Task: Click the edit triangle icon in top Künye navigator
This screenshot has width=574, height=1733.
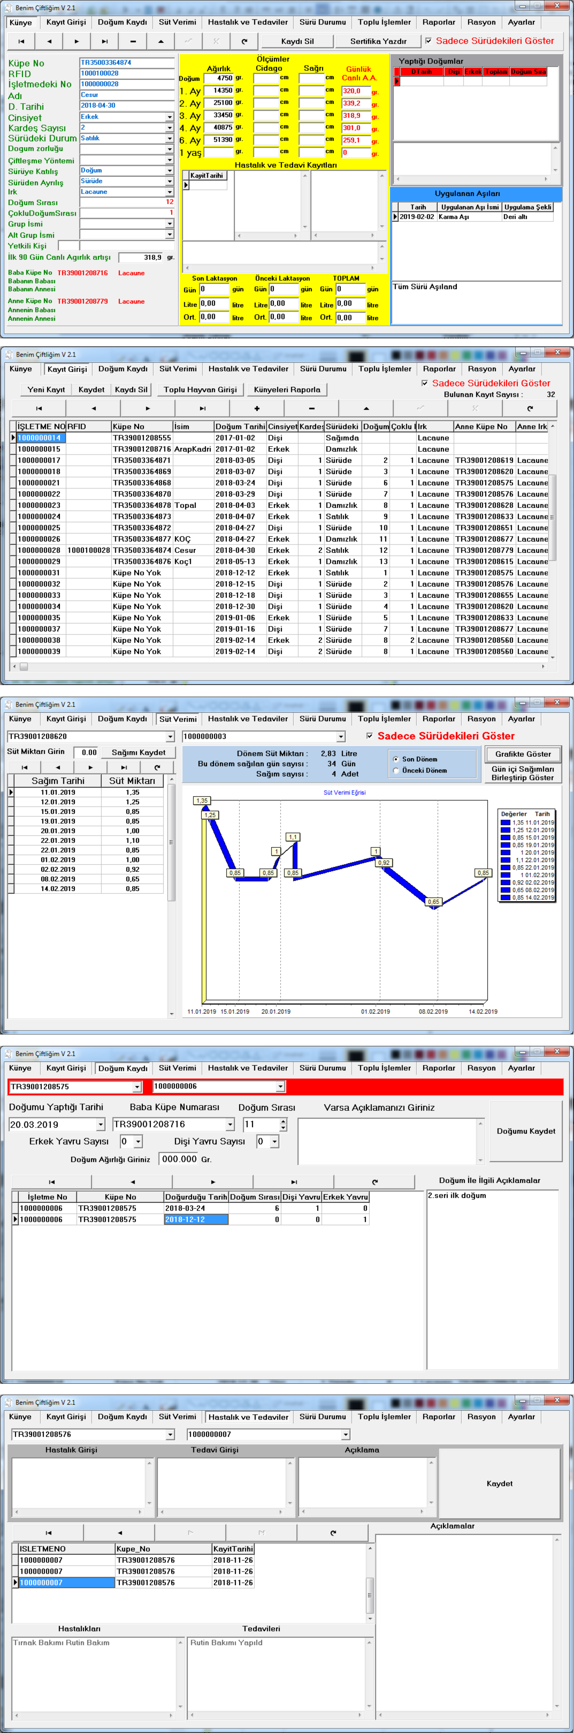Action: point(161,41)
